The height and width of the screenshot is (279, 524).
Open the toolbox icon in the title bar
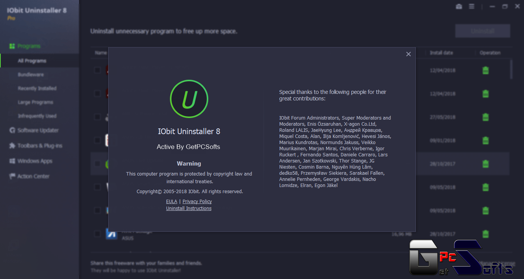[459, 7]
